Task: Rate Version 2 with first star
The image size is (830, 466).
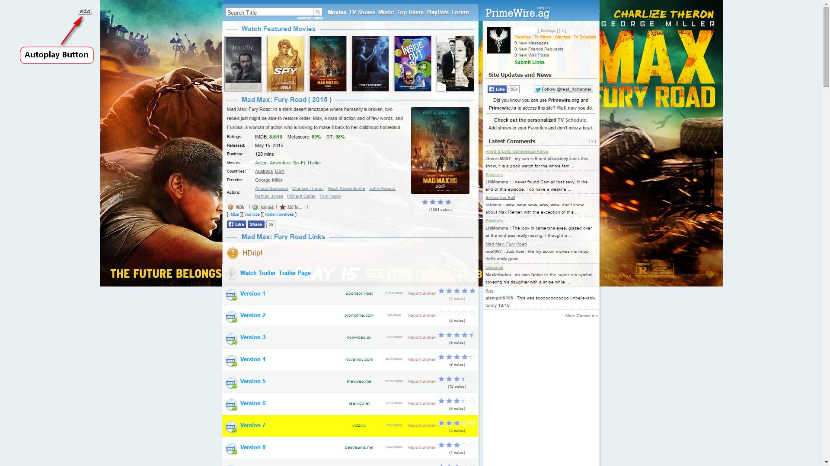Action: (x=441, y=313)
